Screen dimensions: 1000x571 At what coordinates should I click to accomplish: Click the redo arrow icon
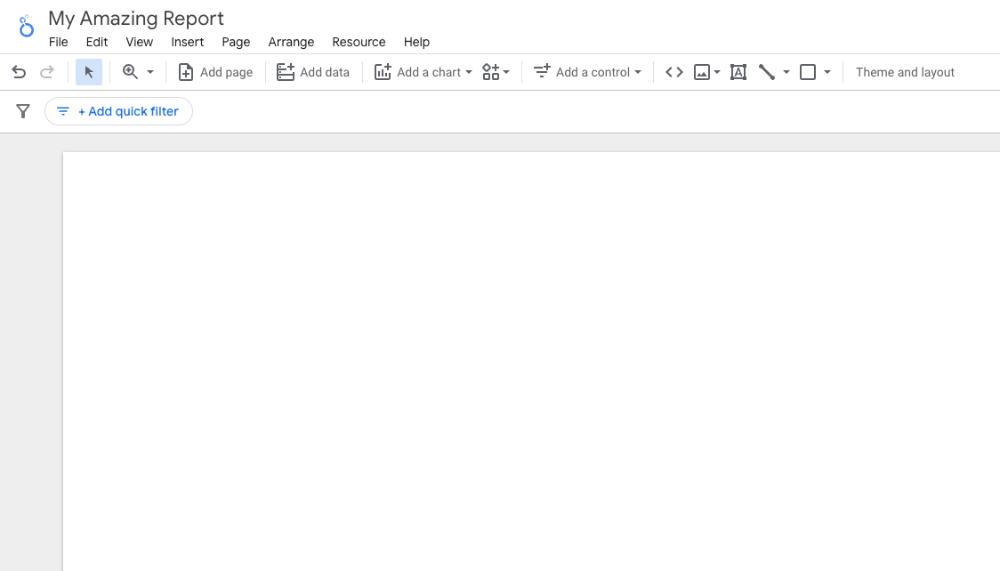(x=46, y=72)
